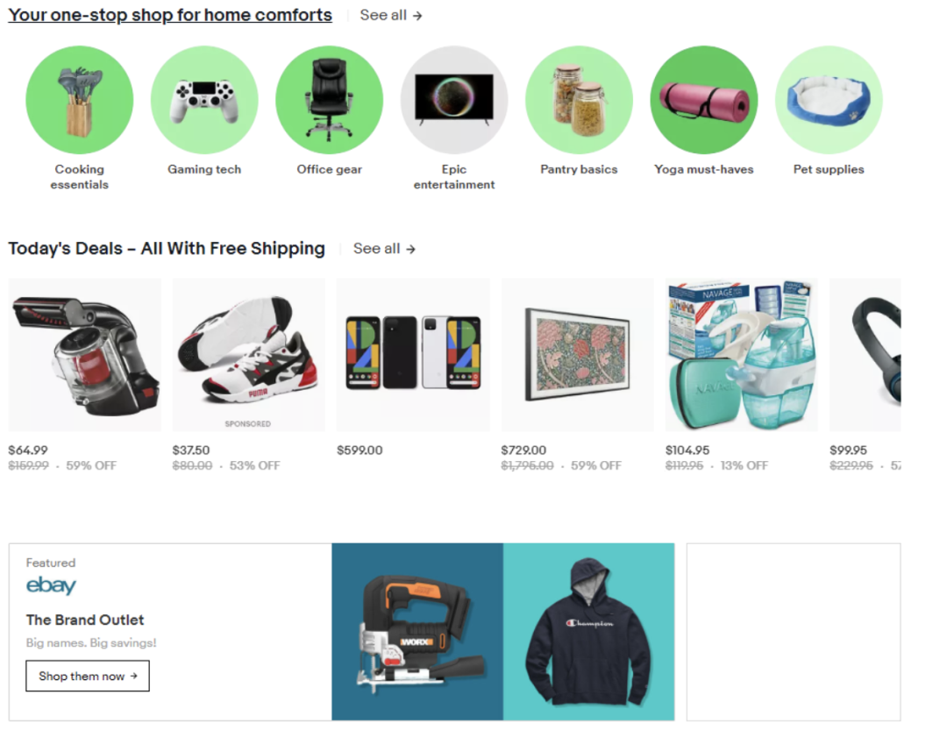Image resolution: width=947 pixels, height=730 pixels.
Task: View the $64.99 handheld vacuum deal
Action: (84, 355)
